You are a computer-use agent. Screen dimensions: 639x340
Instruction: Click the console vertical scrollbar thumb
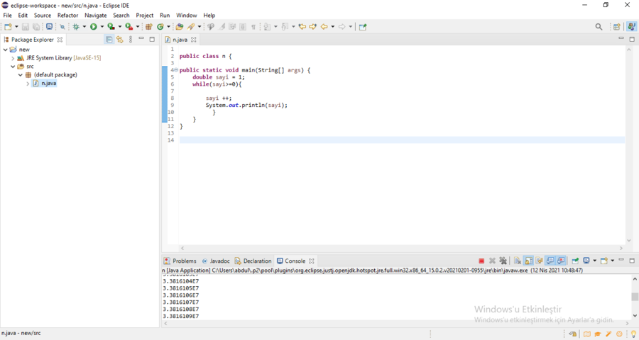[x=635, y=297]
